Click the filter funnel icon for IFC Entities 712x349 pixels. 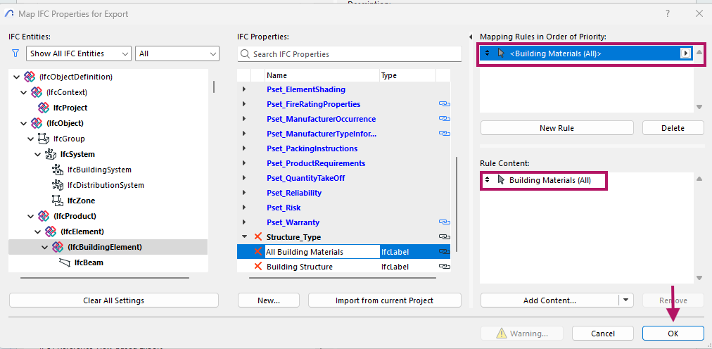(15, 53)
